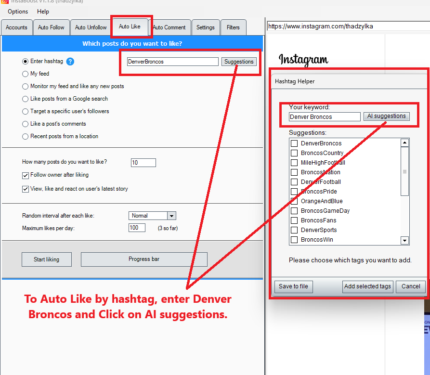Click 'Which posts do you want to like?' header

click(x=132, y=44)
